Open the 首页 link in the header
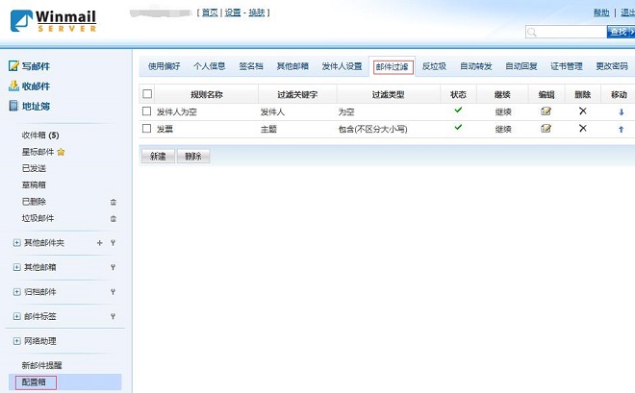The height and width of the screenshot is (393, 635). (x=210, y=12)
